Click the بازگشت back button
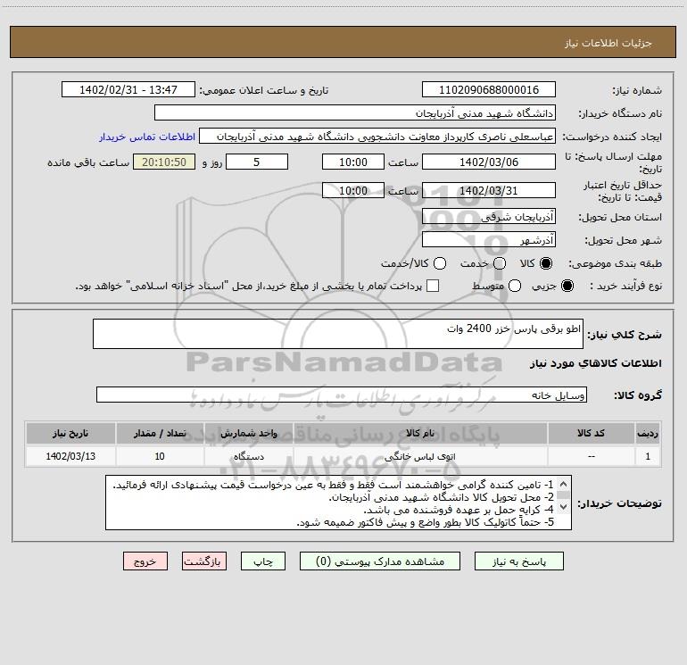Screen dimensions: 687x665 point(204,561)
